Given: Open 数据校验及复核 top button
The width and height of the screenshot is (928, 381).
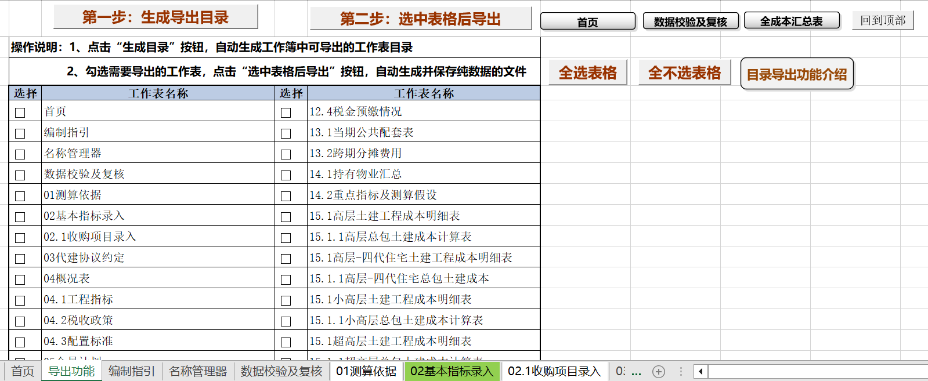Looking at the screenshot, I should pos(691,21).
